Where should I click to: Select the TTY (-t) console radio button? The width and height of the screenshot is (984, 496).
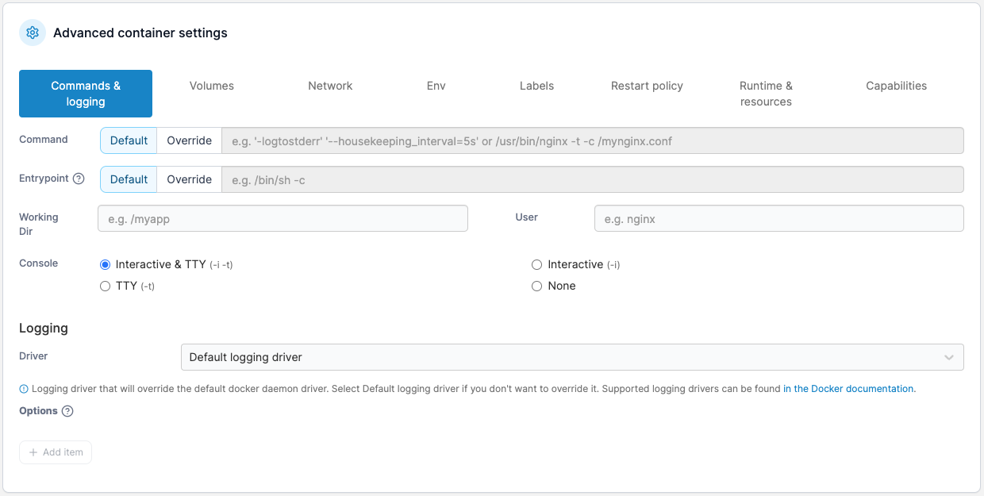[106, 286]
